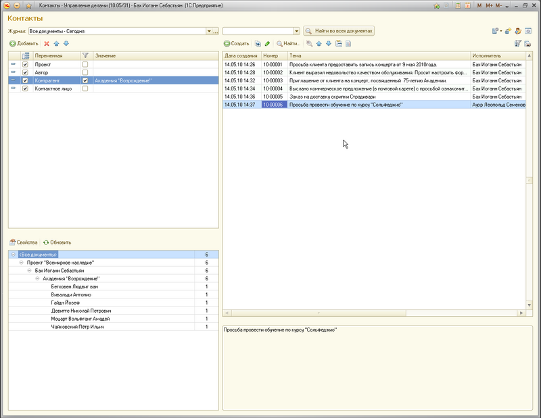Image resolution: width=541 pixels, height=418 pixels.
Task: Click the empty search combo box field
Action: [x=258, y=31]
